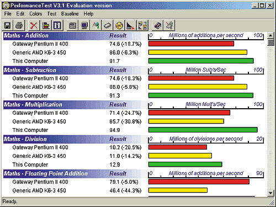Open the Test menu
This screenshot has width=276, height=207.
pos(52,14)
